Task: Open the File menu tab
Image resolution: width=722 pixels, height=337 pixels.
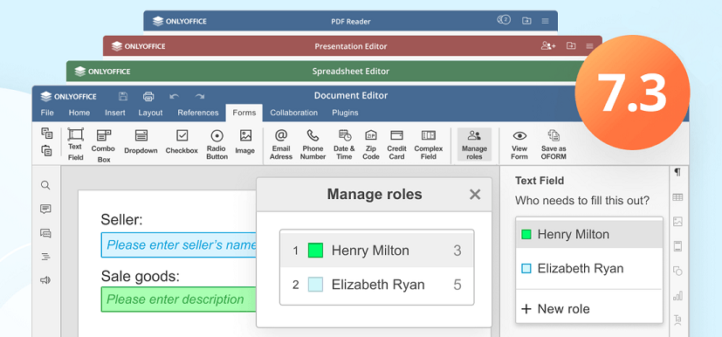Action: tap(47, 113)
